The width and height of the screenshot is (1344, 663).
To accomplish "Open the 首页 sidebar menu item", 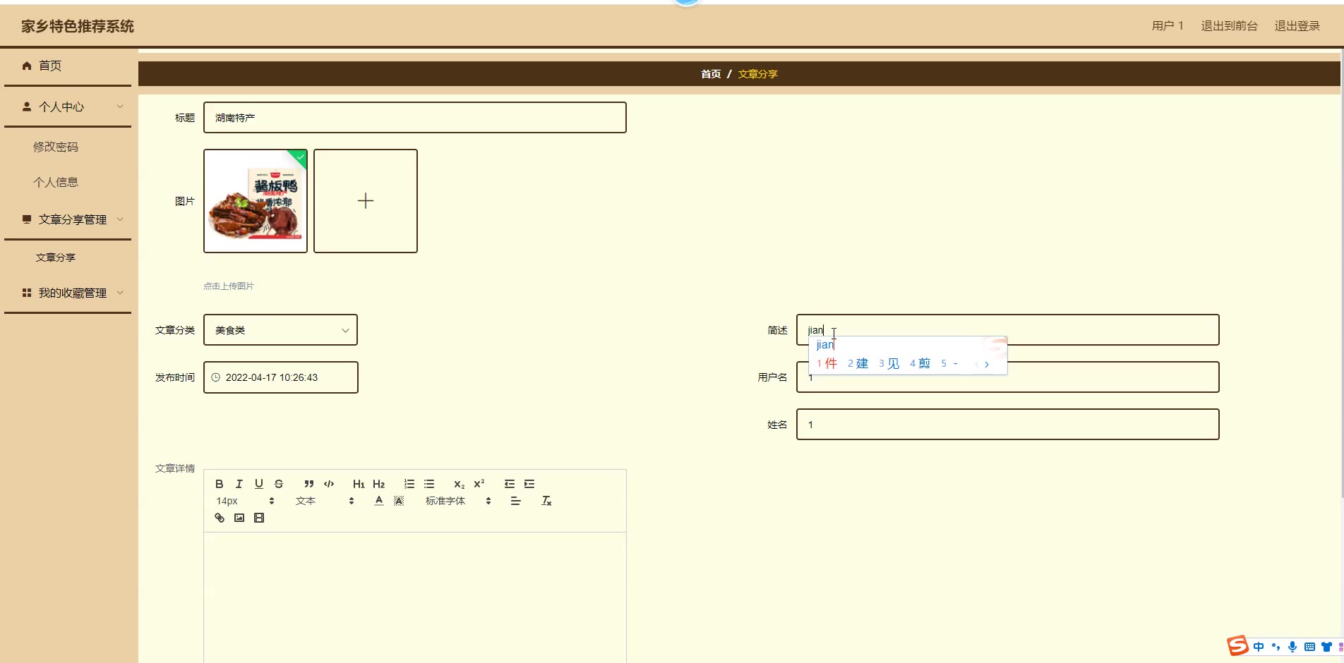I will click(68, 66).
